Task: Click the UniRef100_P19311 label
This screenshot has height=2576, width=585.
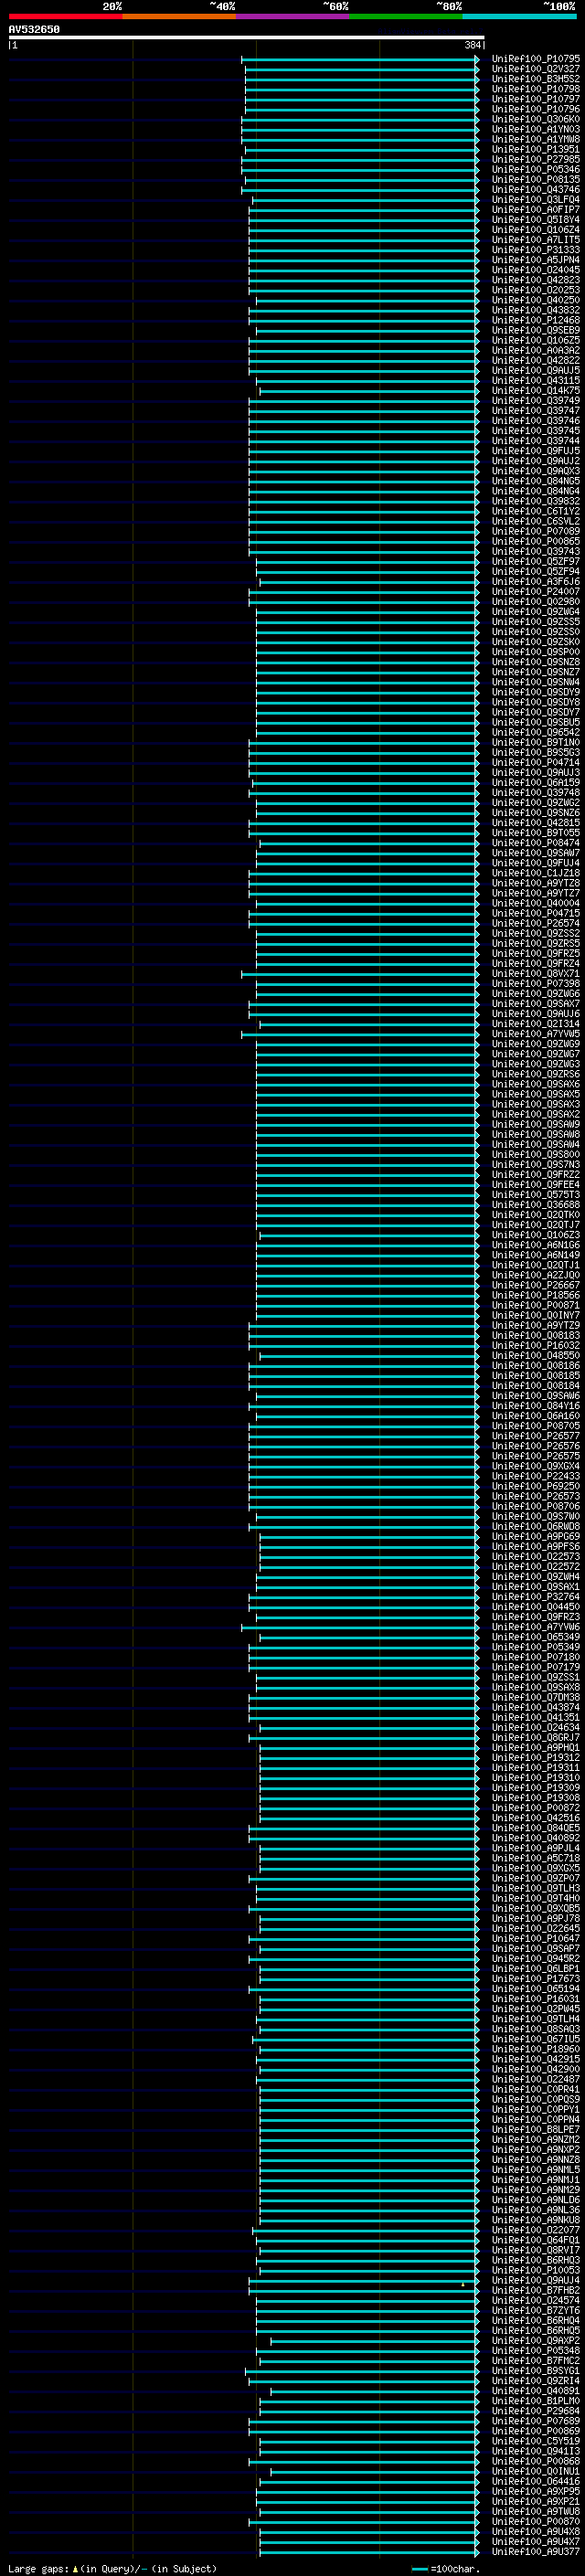Action: 536,1768
